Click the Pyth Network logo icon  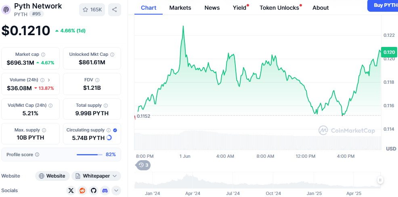(6, 10)
